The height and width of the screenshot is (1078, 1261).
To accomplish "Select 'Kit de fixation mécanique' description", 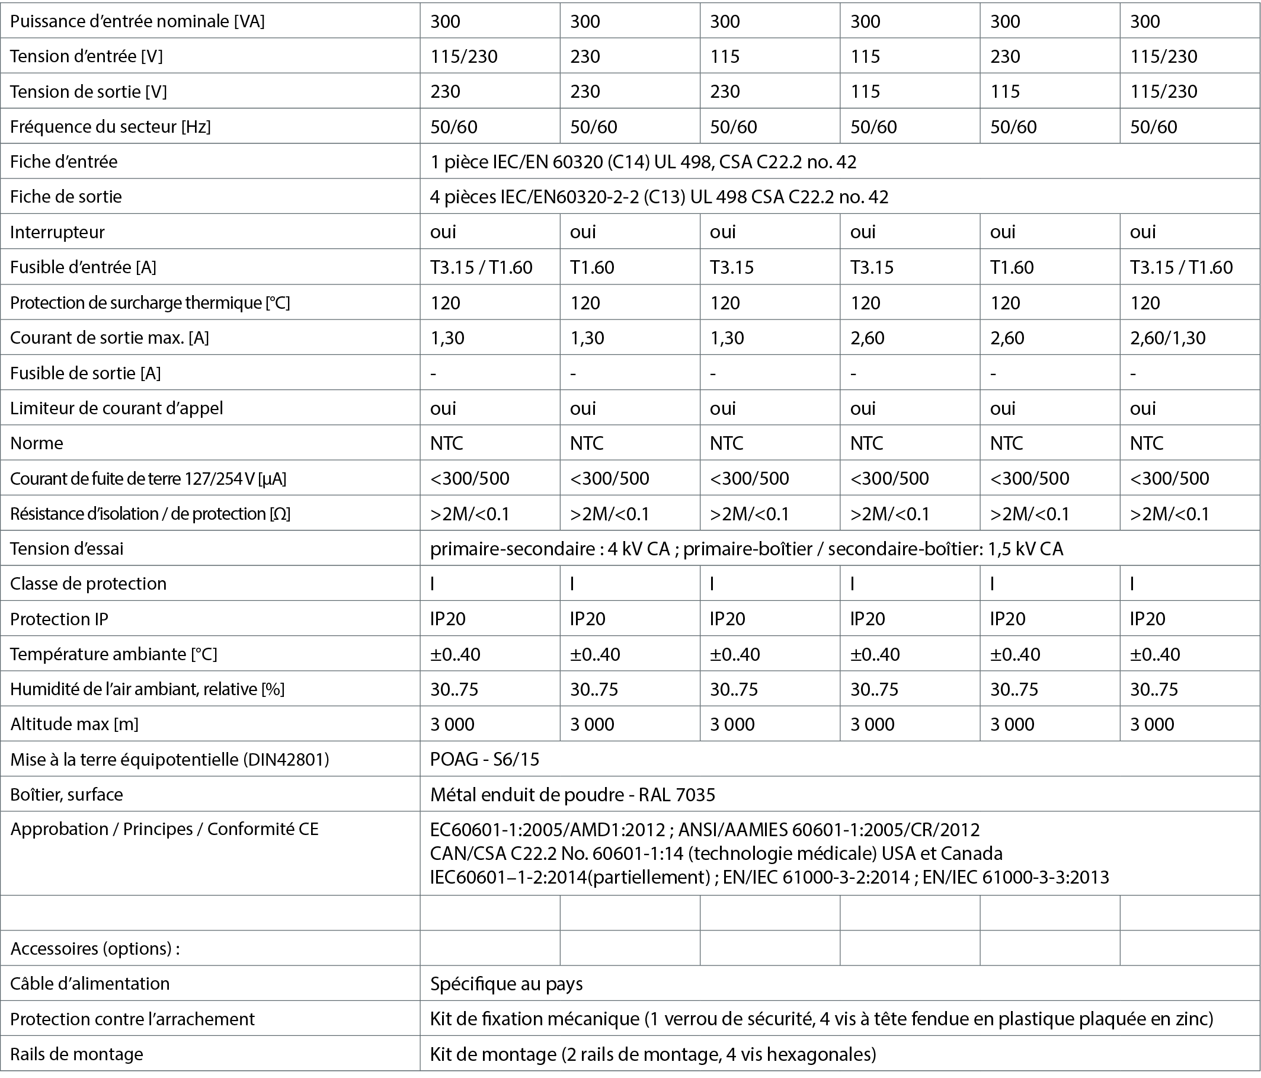I will click(821, 1019).
